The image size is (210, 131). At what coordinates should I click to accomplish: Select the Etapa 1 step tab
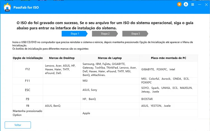(x=75, y=34)
